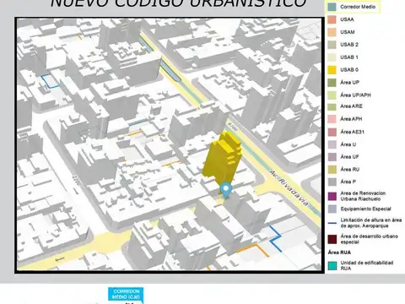
Task: Click the USAB 0 yellow swatch
Action: [332, 69]
